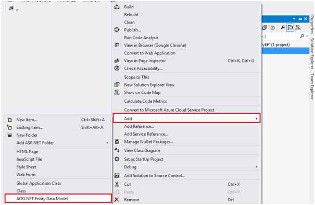Click the Manage NuGet Packages icon
Viewport: 315px width, 205px height.
[117, 142]
